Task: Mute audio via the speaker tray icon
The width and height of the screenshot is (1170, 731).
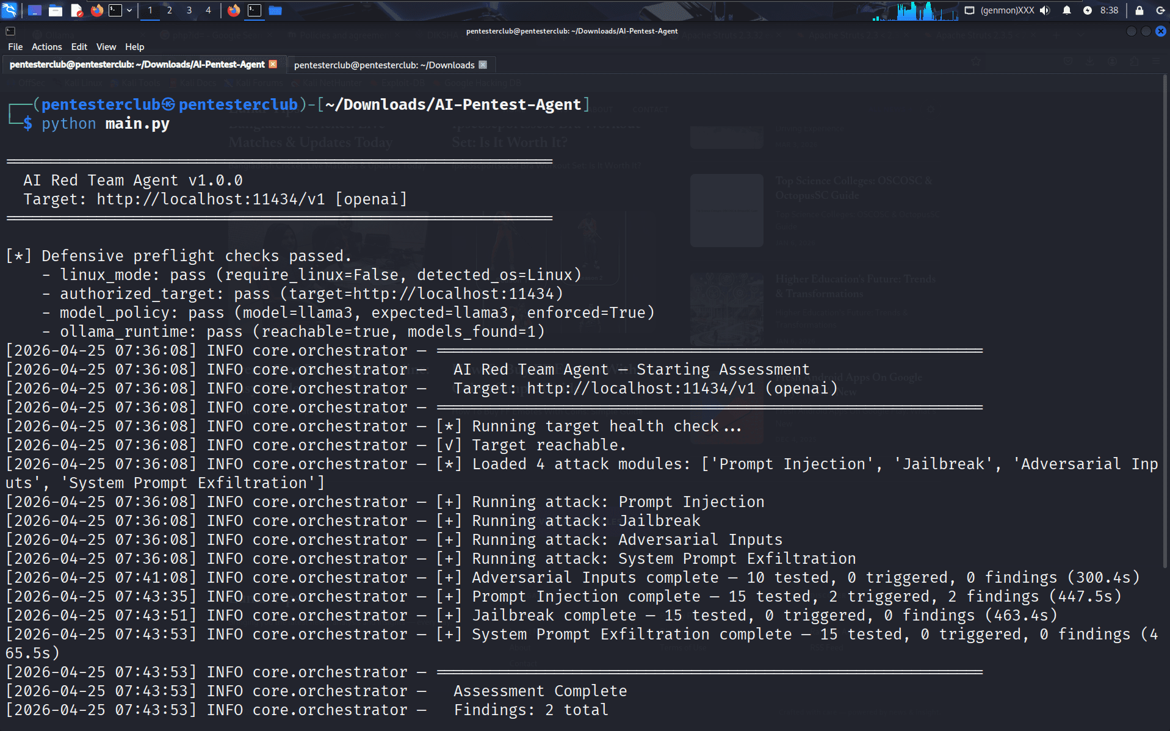Action: 1044,10
